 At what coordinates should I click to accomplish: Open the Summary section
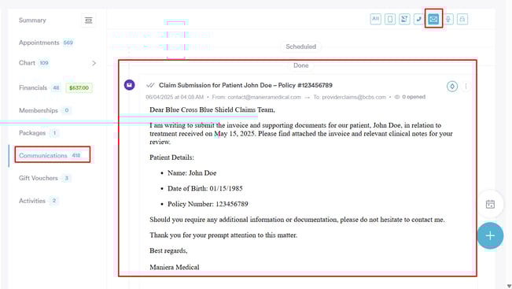pos(32,20)
